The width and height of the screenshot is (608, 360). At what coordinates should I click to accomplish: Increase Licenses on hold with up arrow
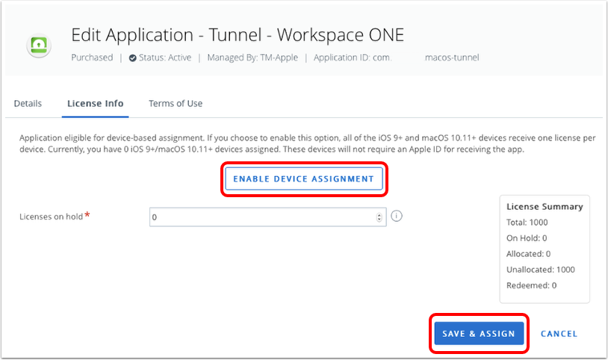point(379,214)
